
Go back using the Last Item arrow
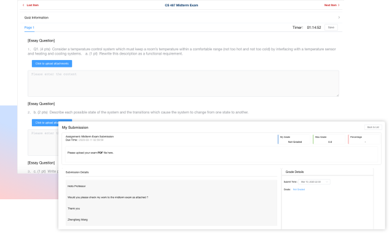pos(23,5)
